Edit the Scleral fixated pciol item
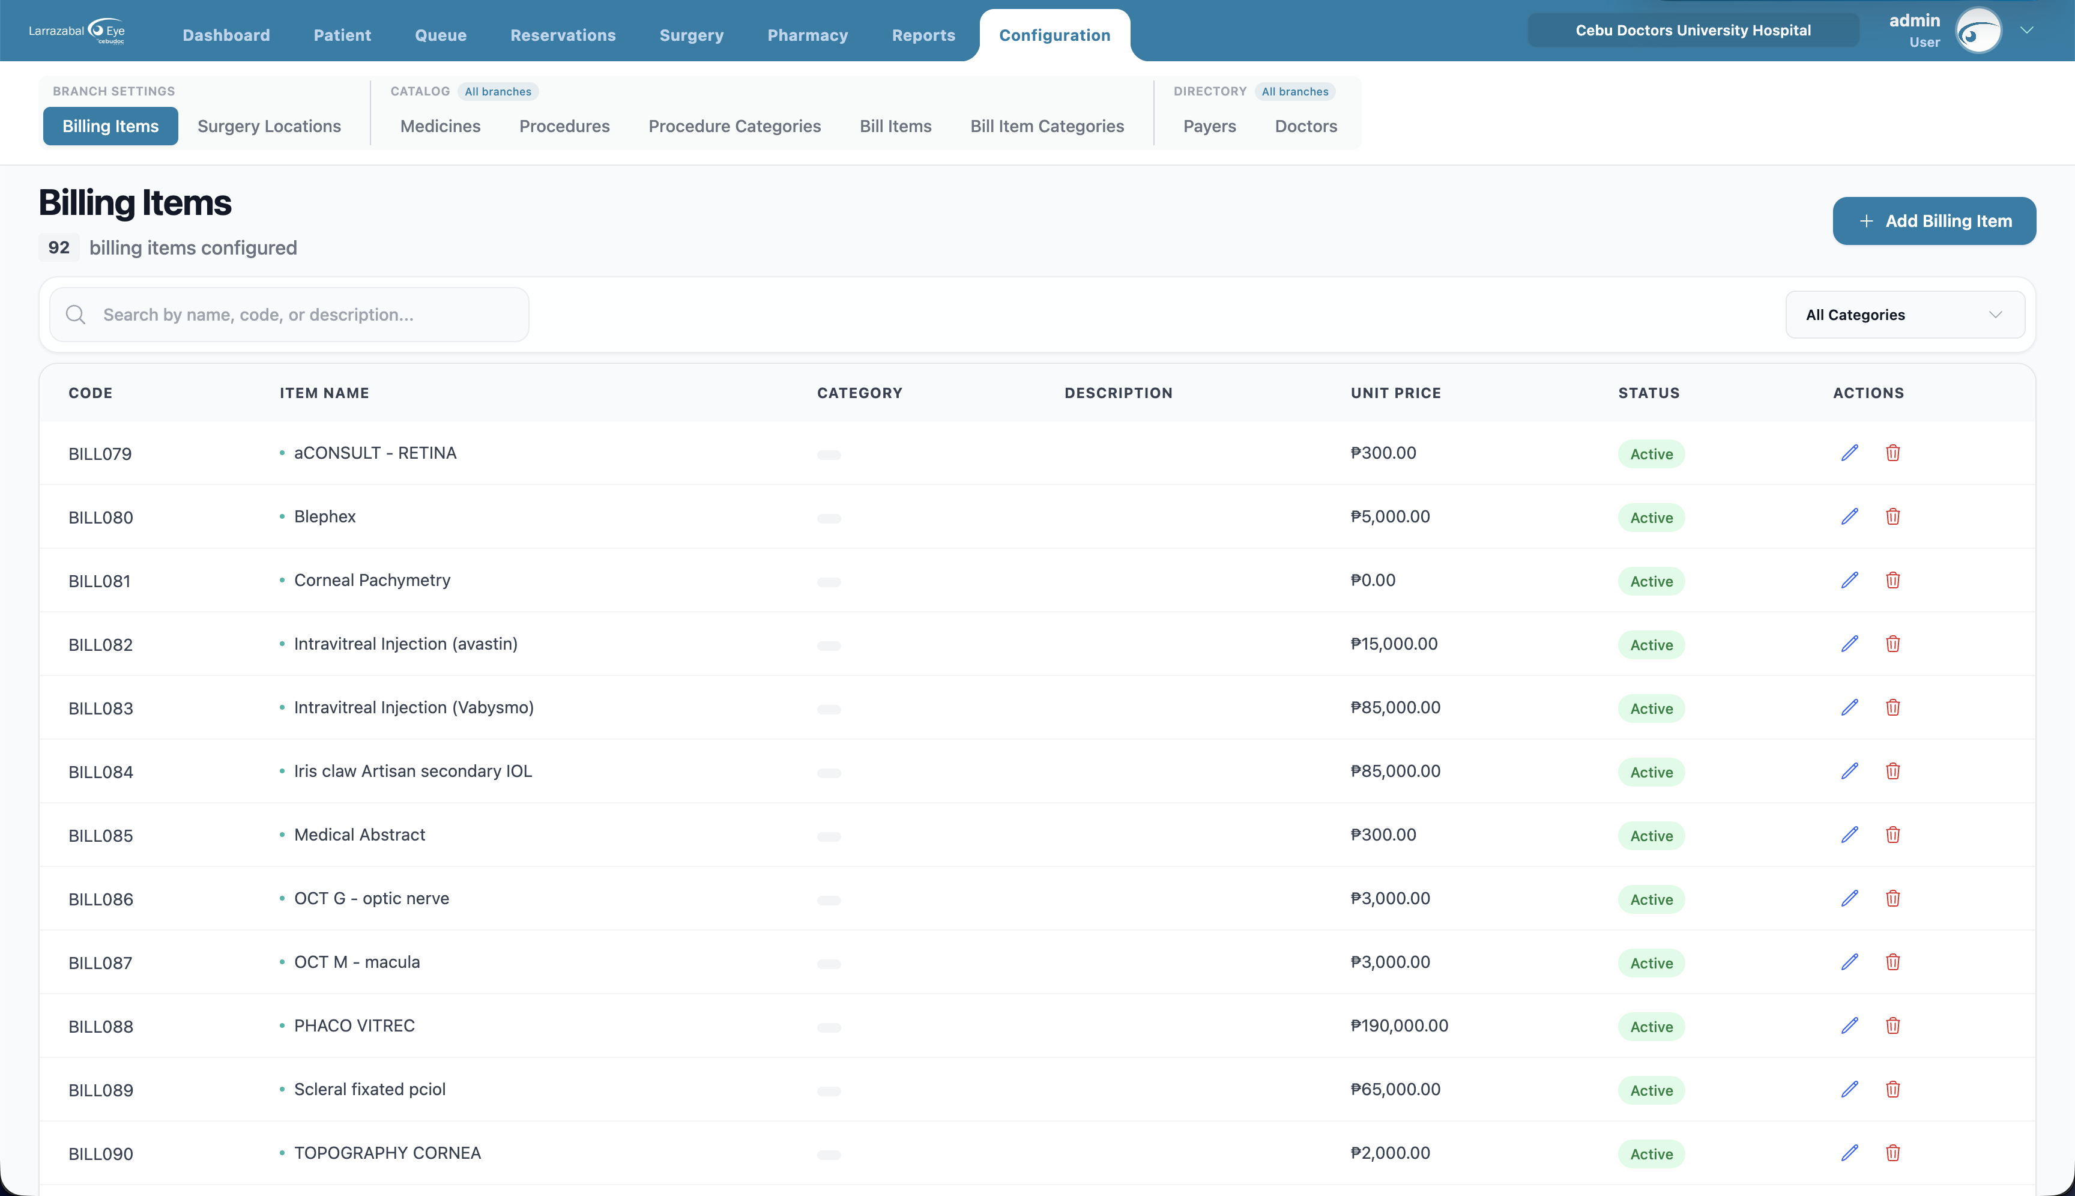The image size is (2075, 1196). [x=1849, y=1090]
